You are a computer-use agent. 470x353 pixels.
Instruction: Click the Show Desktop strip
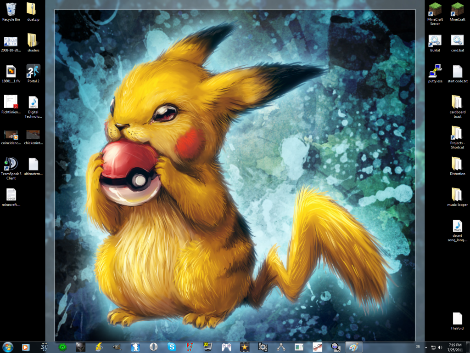(468, 347)
